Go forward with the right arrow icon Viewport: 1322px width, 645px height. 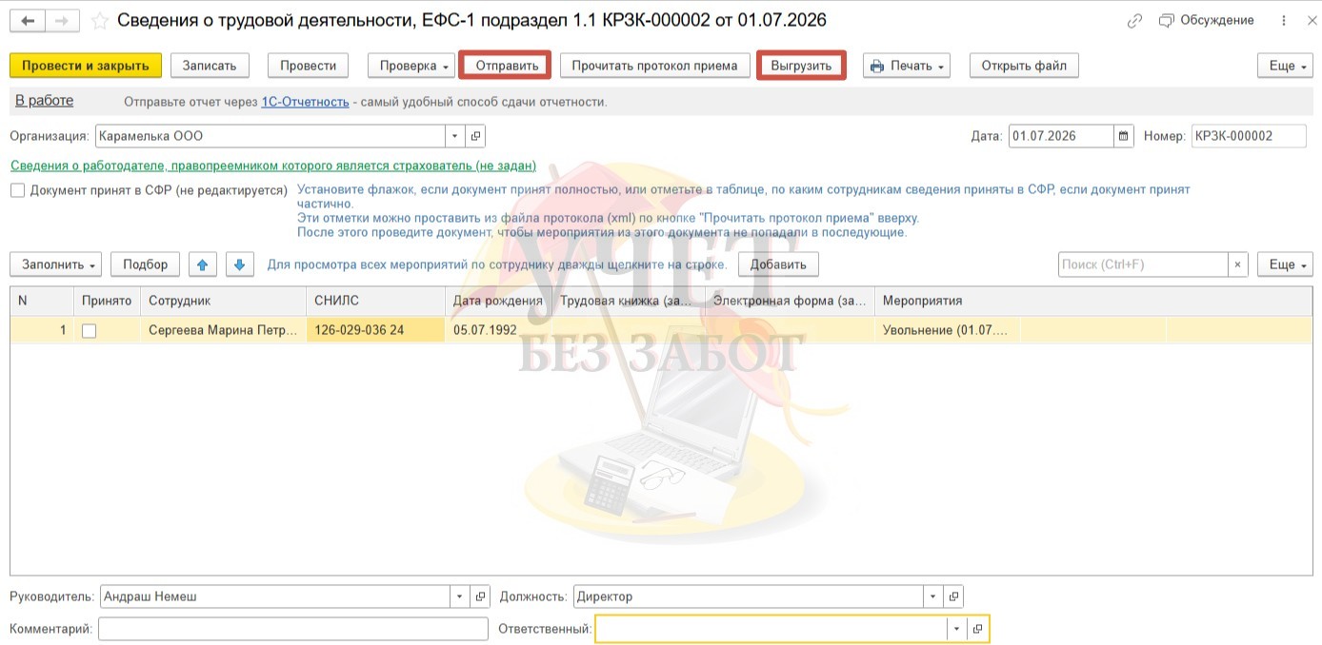pos(61,20)
